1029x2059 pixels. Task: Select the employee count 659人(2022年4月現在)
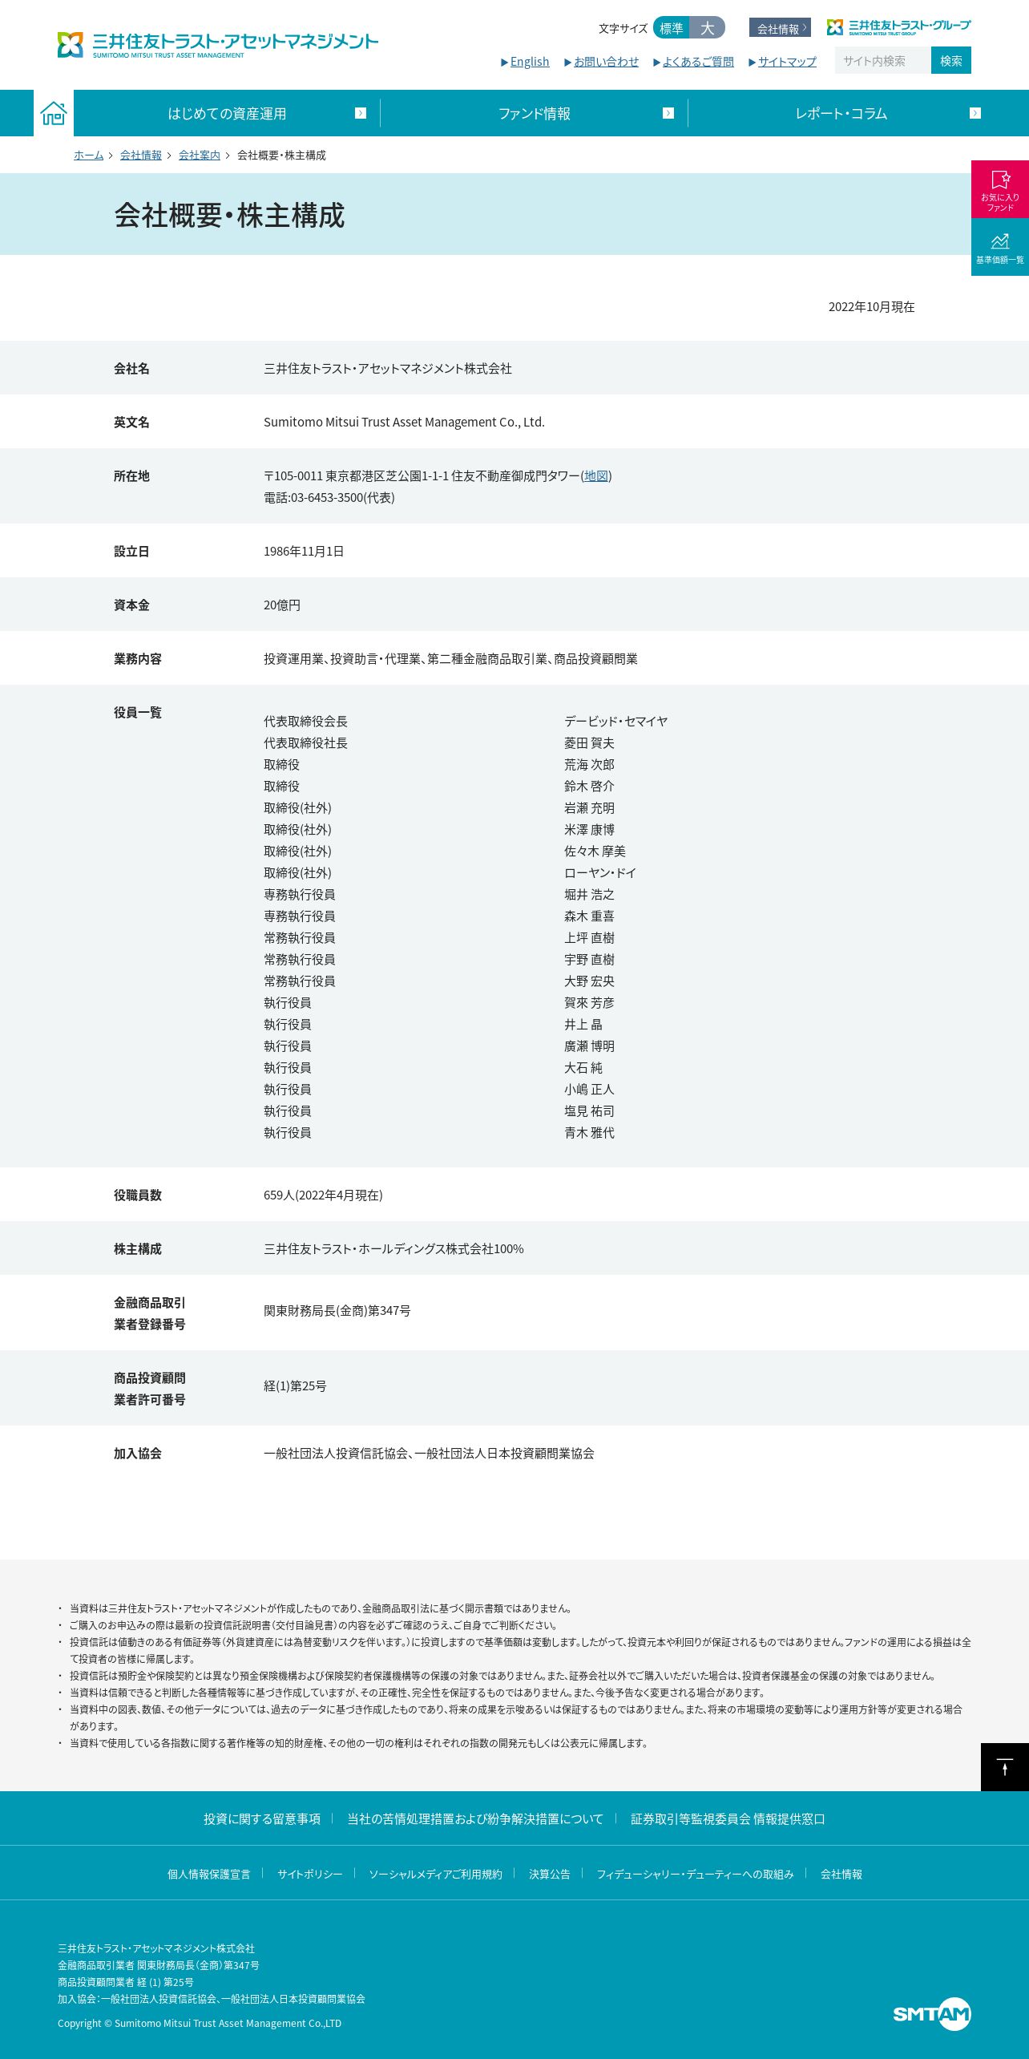tap(323, 1195)
